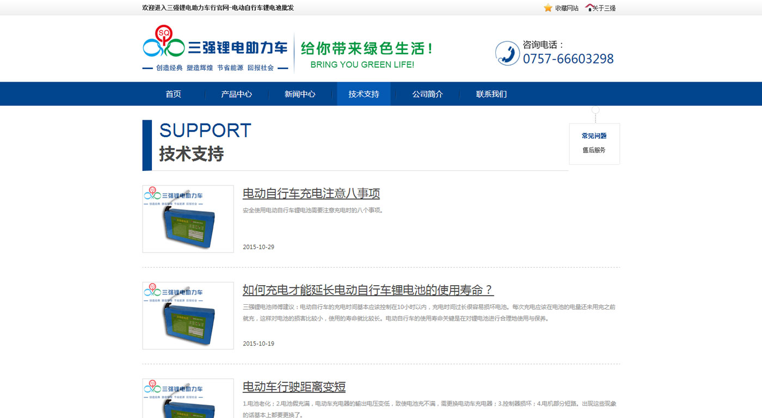
Task: Click summary starting 1.电池老化；2.电池假充满
Action: pyautogui.click(x=429, y=409)
